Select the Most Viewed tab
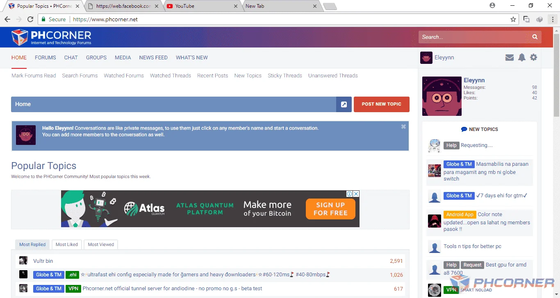The image size is (560, 298). pos(101,244)
